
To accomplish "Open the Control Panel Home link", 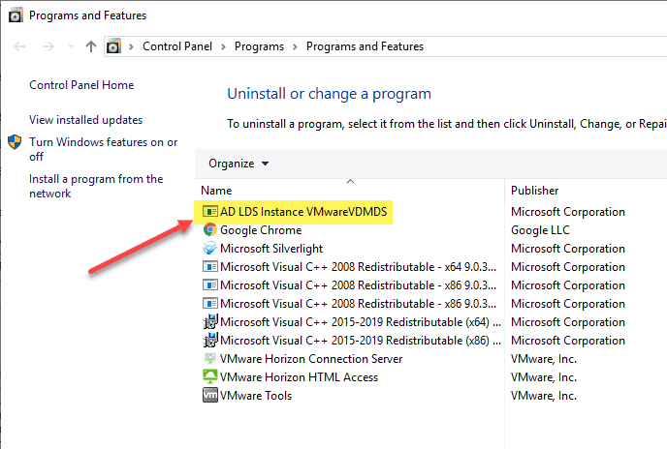I will [x=81, y=85].
